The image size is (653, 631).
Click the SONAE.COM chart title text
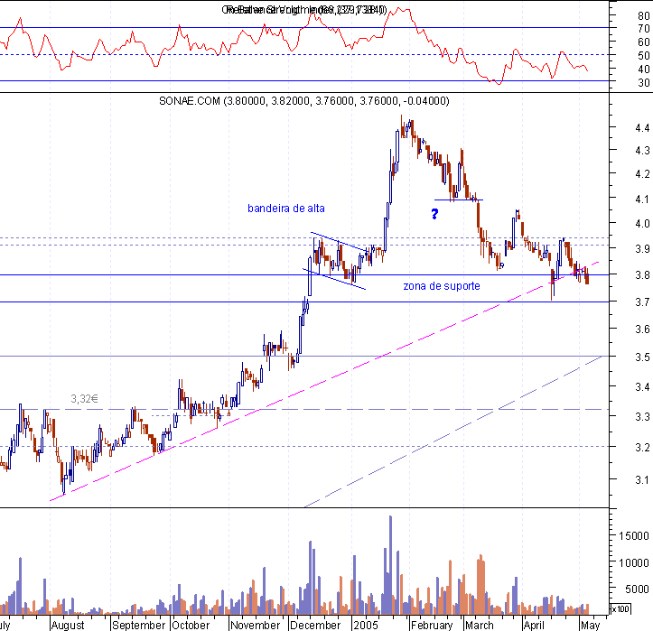pyautogui.click(x=304, y=101)
